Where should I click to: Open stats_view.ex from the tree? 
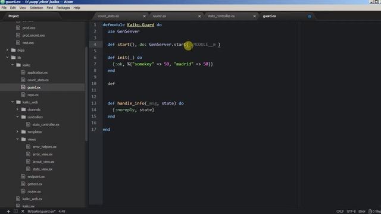pyautogui.click(x=42, y=169)
